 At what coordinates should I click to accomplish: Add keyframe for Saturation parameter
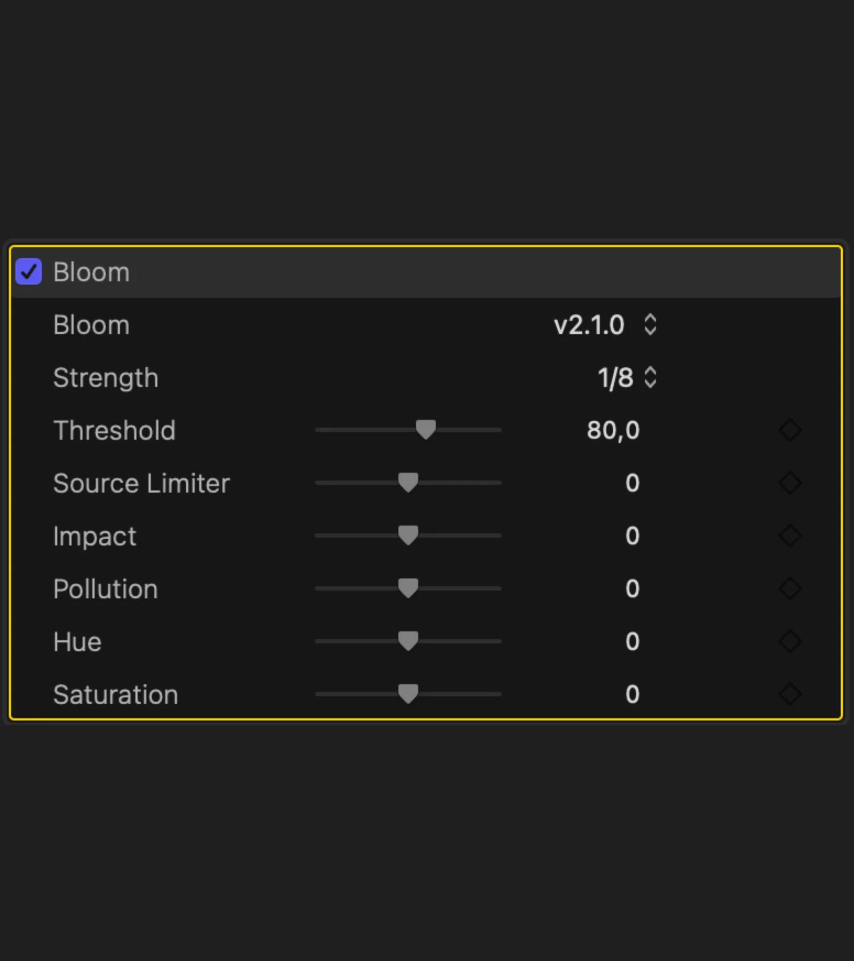point(790,694)
